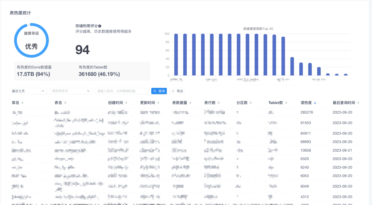Click the 健康等级 优秀 ring gauge
The width and height of the screenshot is (372, 205).
[31, 40]
